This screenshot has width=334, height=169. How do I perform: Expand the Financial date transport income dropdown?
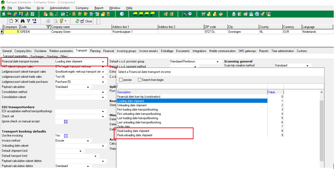103,62
